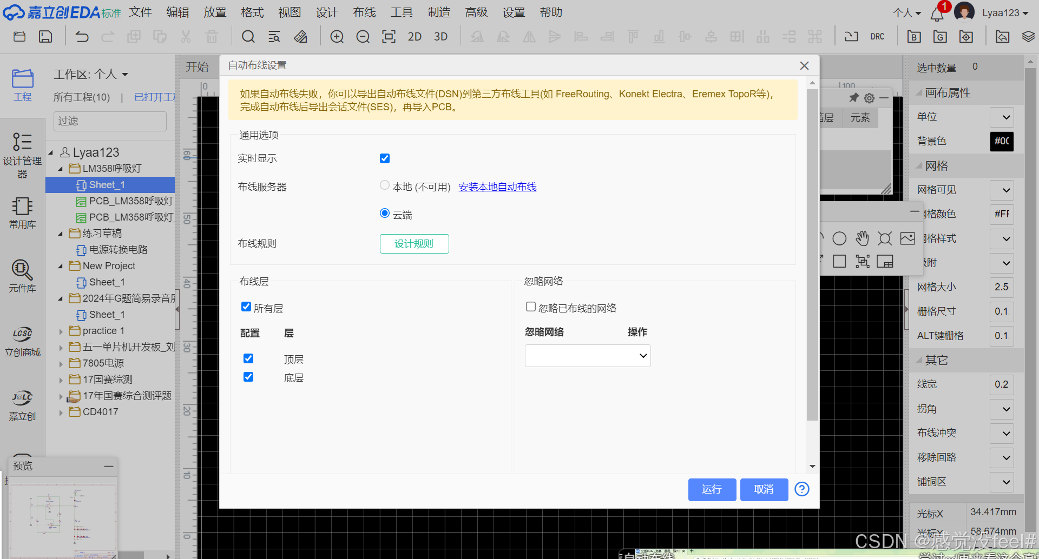
Task: Click the fit-to-window icon
Action: click(x=389, y=37)
